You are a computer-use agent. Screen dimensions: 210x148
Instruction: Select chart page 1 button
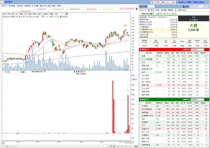pyautogui.click(x=2, y=146)
